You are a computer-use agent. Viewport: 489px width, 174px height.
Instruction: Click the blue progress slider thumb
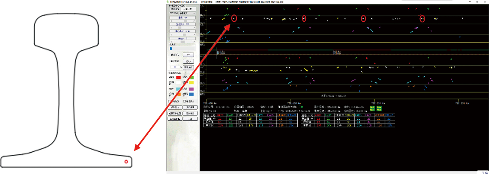pos(171,48)
